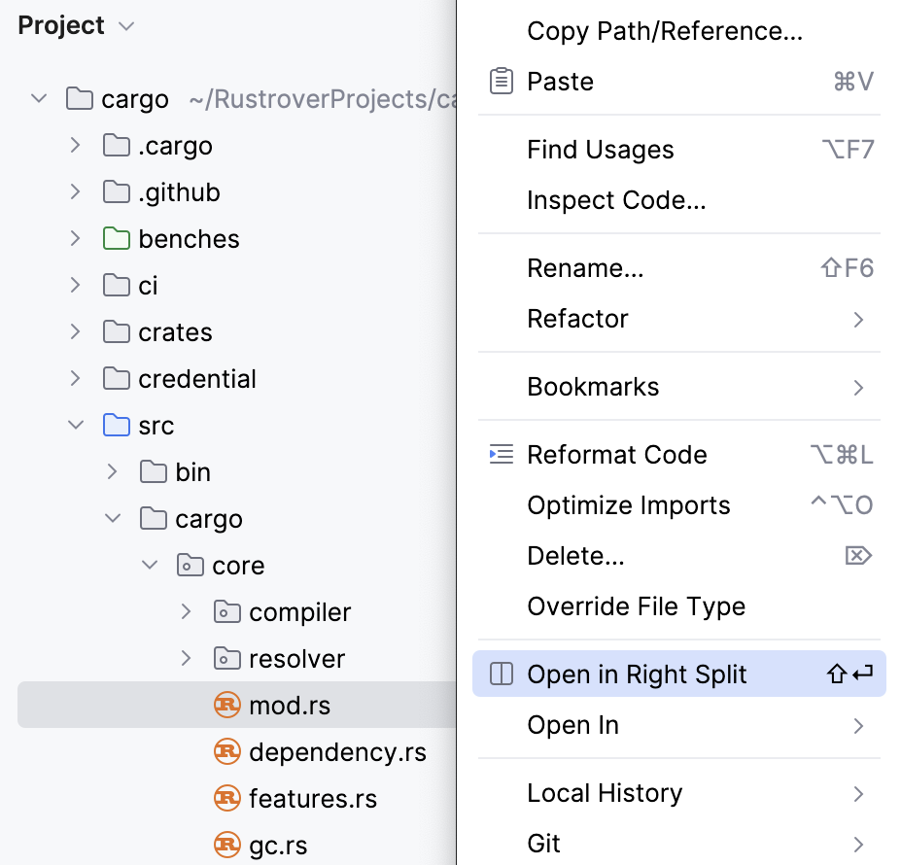This screenshot has height=865, width=901.
Task: Expand the Bookmarks submenu arrow
Action: point(858,387)
